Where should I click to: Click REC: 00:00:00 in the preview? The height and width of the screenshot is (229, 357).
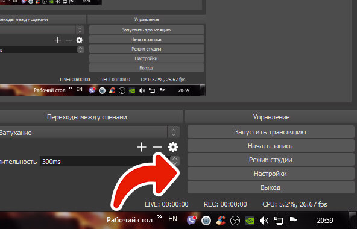pos(115,80)
